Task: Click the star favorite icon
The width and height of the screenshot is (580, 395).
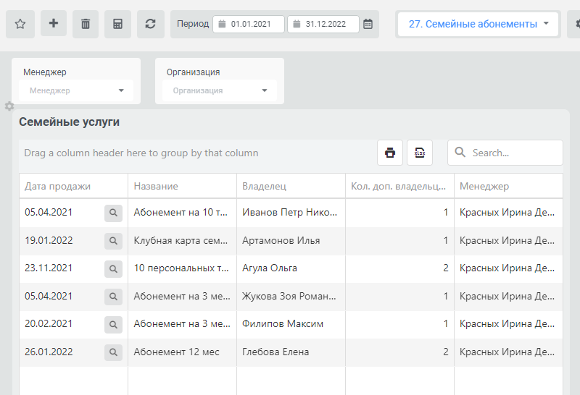Action: (x=20, y=24)
